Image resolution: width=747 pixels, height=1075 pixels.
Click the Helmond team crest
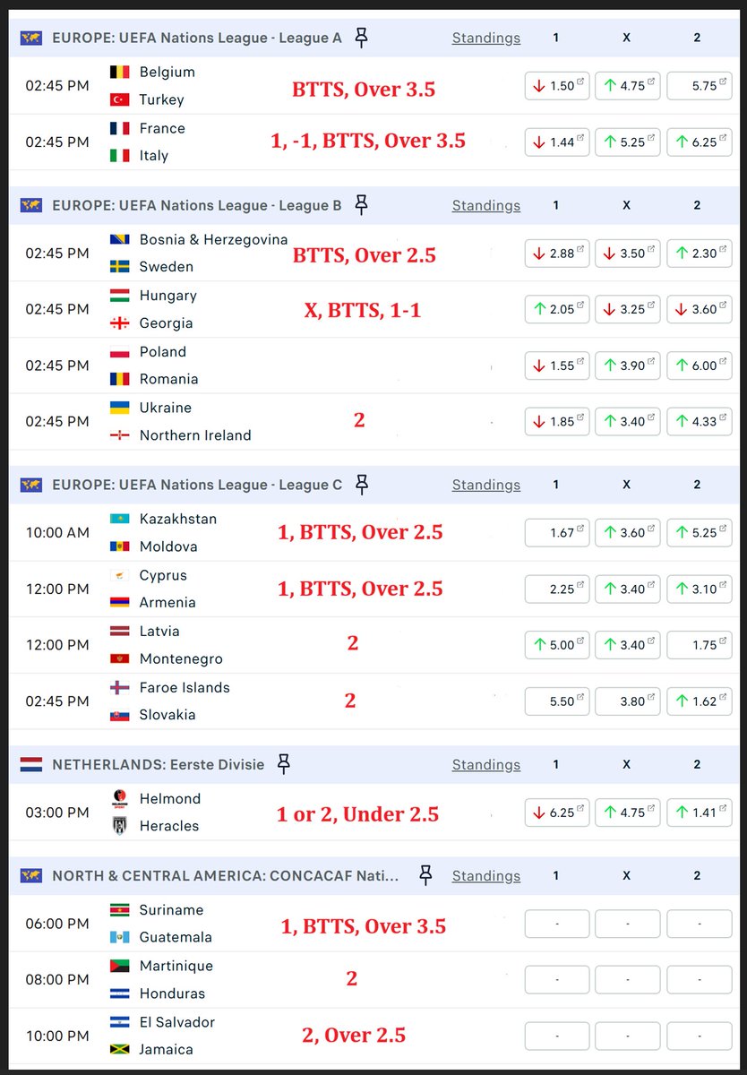pos(119,798)
